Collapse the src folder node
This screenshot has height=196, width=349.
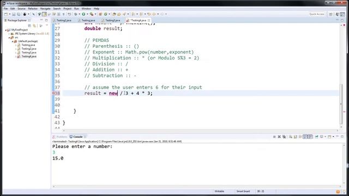click(9, 38)
